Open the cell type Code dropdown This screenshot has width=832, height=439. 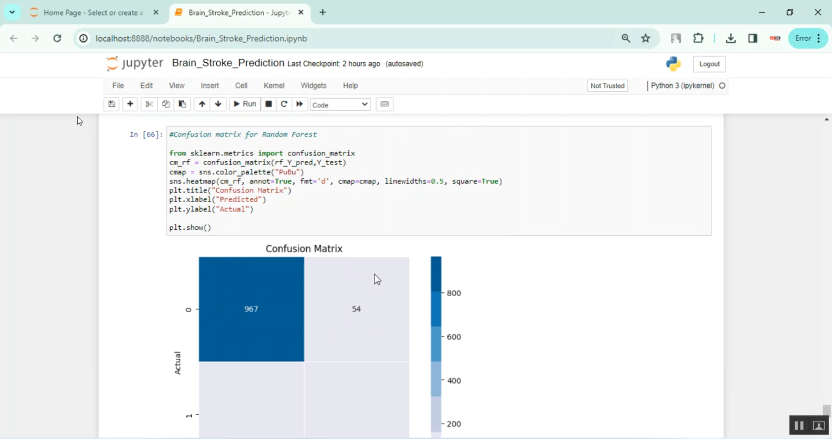point(340,105)
